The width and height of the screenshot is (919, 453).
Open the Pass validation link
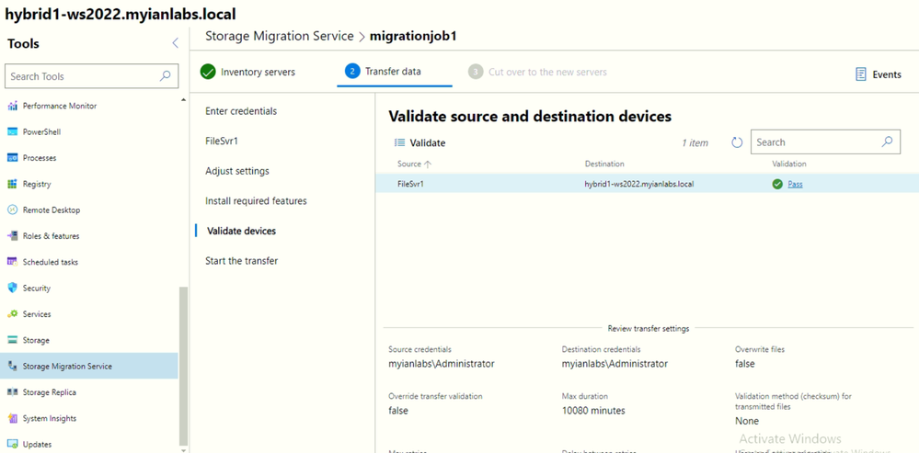[x=795, y=185]
